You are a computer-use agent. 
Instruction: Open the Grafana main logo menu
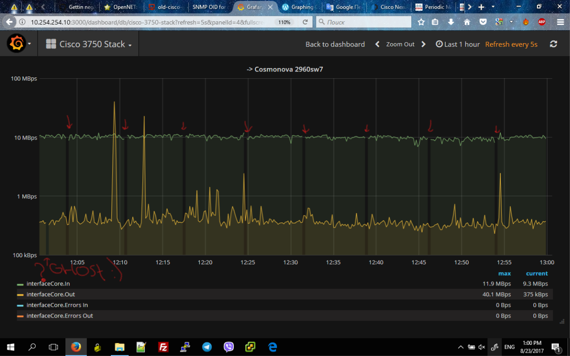click(x=18, y=44)
